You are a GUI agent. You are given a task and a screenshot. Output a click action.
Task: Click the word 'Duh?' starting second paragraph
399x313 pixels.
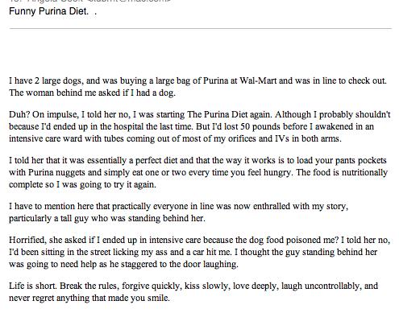(19, 114)
